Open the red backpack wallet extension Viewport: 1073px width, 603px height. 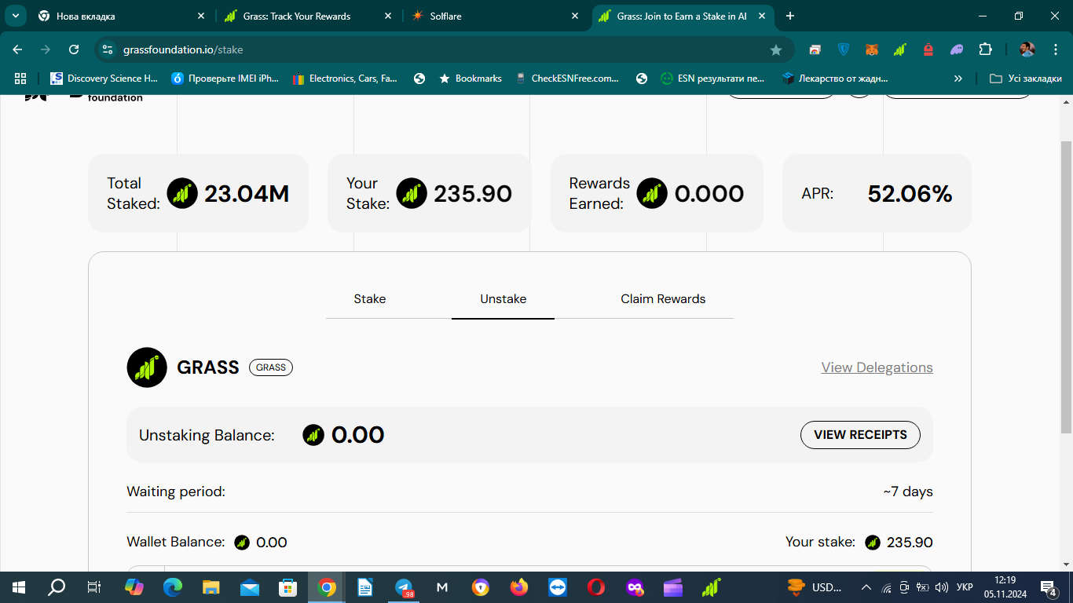point(928,49)
